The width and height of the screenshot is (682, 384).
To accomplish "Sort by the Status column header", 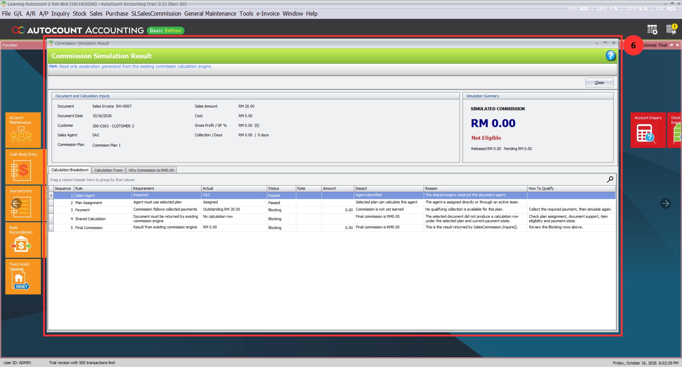I will click(x=281, y=188).
